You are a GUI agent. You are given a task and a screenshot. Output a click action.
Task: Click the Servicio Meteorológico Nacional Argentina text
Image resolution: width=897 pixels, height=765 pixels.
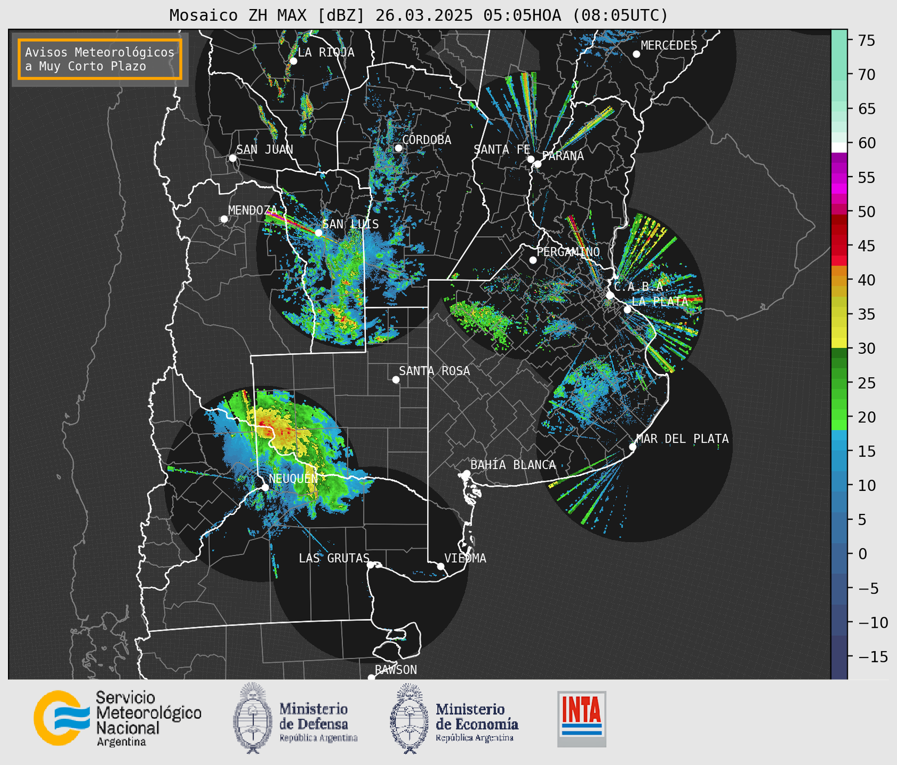149,719
